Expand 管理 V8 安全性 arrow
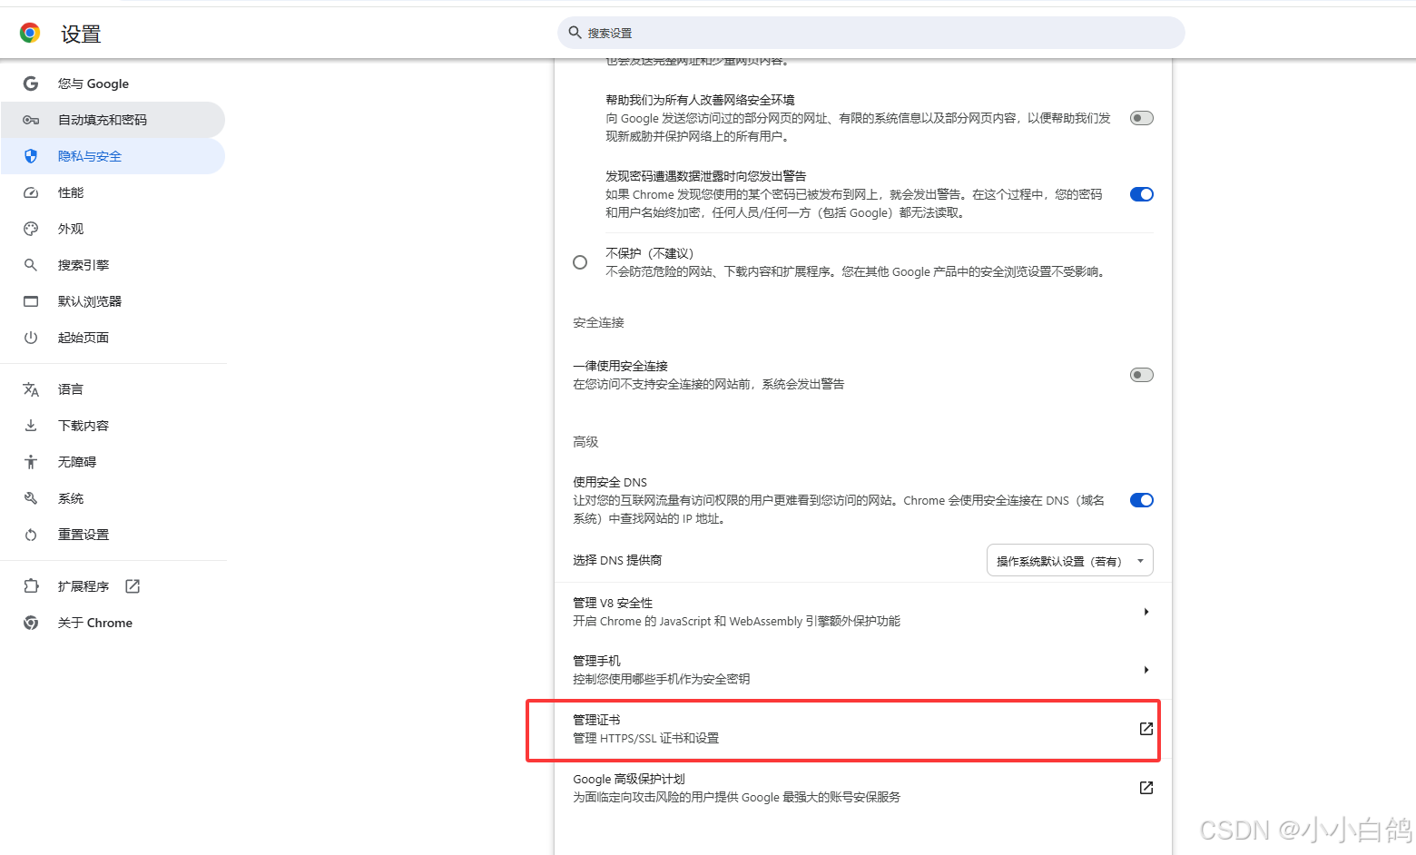 pos(1146,612)
